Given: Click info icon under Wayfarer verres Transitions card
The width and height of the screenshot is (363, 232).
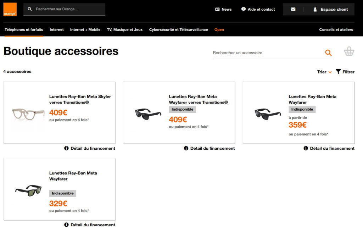Looking at the screenshot, I should [186, 148].
